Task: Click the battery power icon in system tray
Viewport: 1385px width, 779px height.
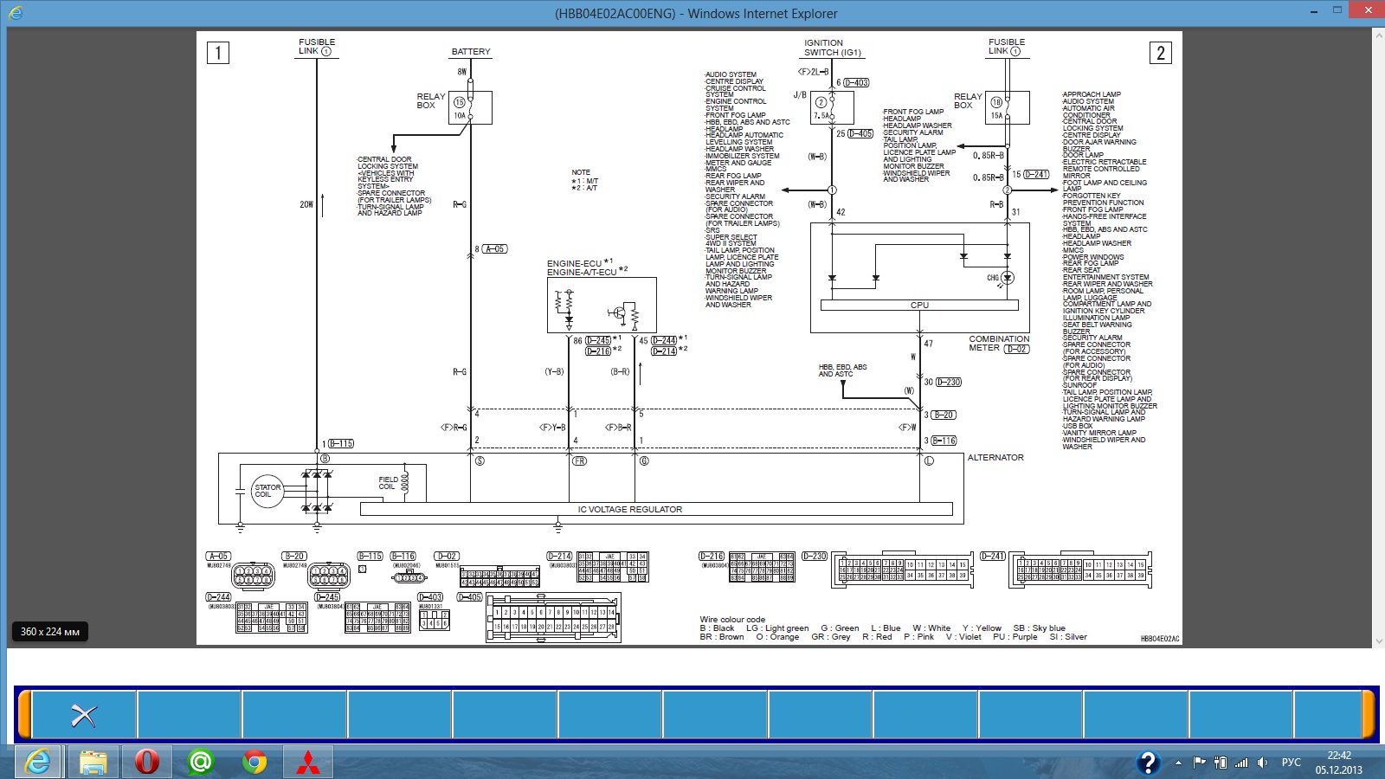Action: 1221,763
